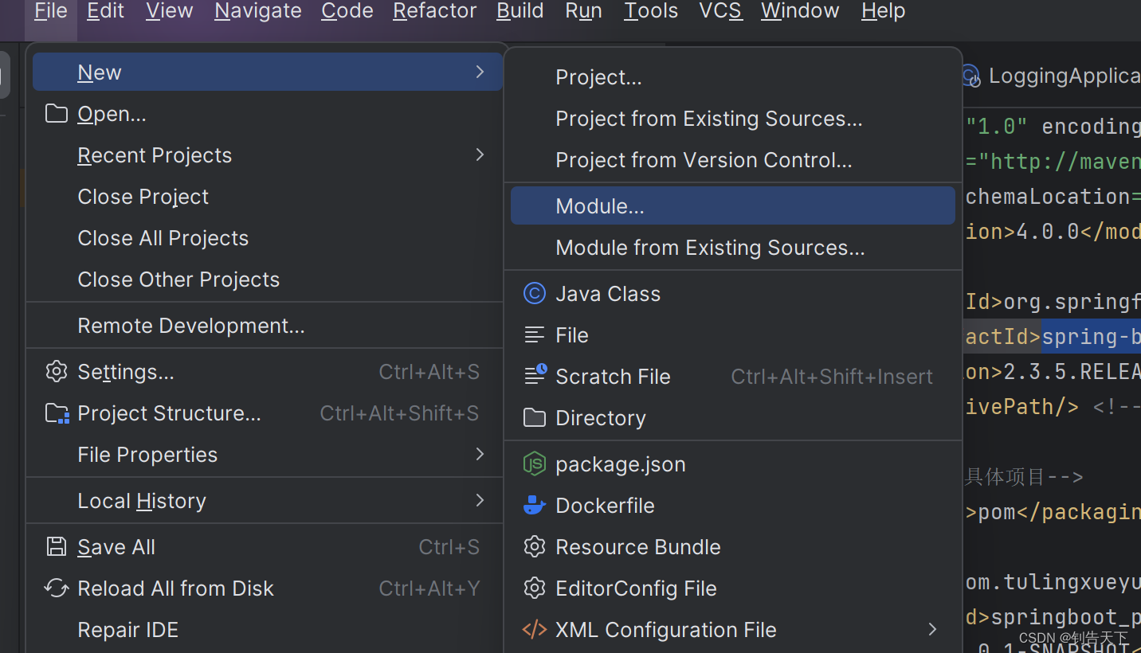
Task: Select Module... in New submenu
Action: pos(733,206)
